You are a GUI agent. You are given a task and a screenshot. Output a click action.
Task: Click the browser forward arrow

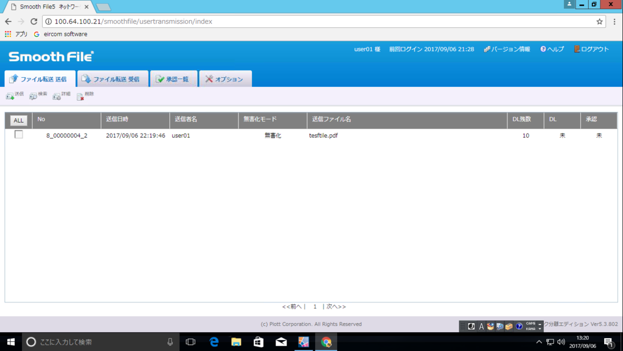pyautogui.click(x=21, y=21)
